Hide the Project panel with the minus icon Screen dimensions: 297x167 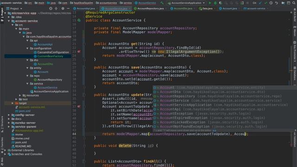68,8
